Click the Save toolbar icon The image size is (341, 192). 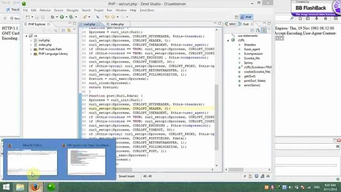[37, 17]
